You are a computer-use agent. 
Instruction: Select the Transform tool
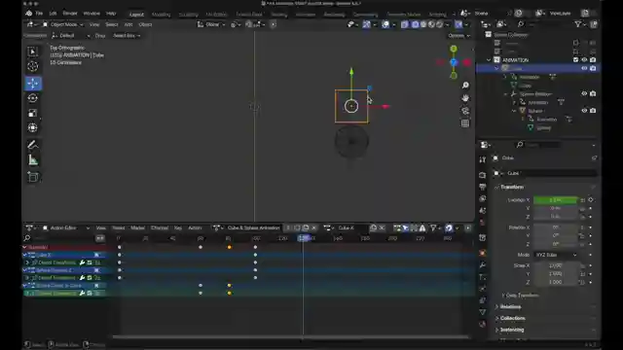(x=33, y=127)
